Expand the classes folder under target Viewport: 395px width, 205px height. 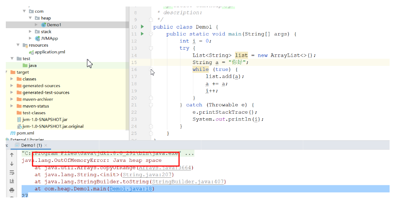pos(12,79)
